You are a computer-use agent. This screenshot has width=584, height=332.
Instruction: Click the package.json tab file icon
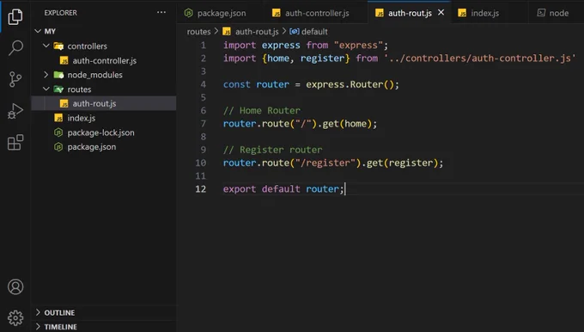(x=188, y=13)
